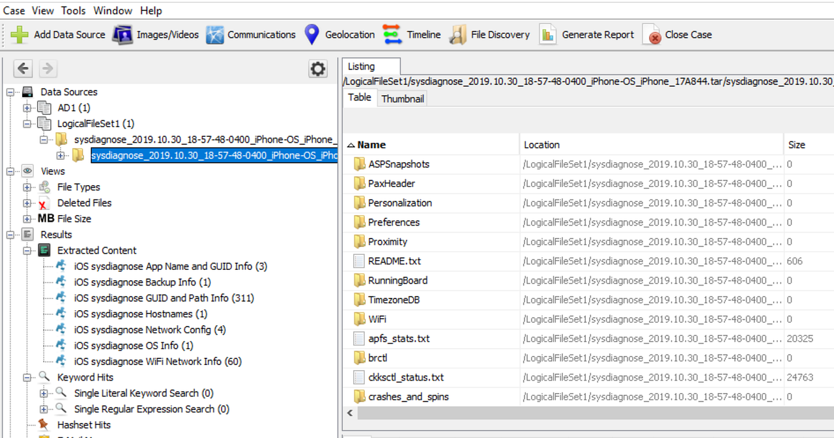Select the TimezoneDB folder row

(x=589, y=300)
